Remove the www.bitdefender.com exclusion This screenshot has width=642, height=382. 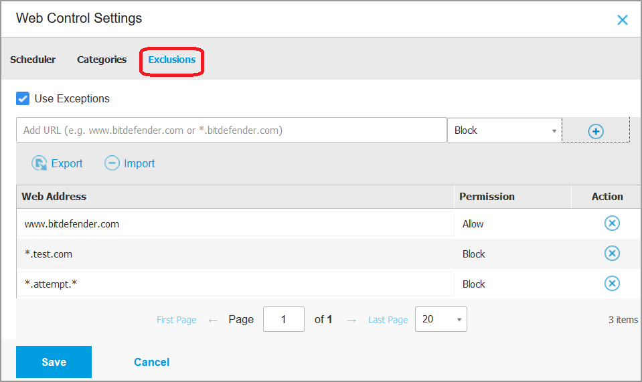click(612, 223)
